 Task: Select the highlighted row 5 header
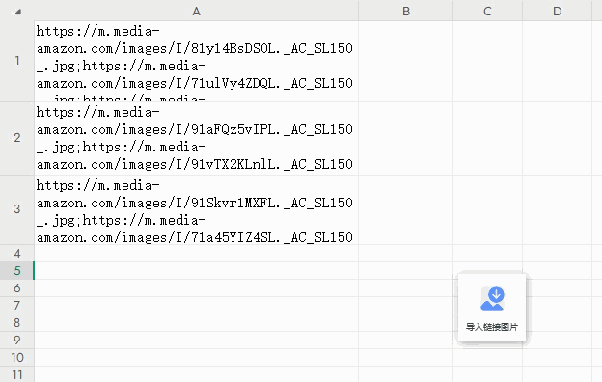[x=17, y=271]
